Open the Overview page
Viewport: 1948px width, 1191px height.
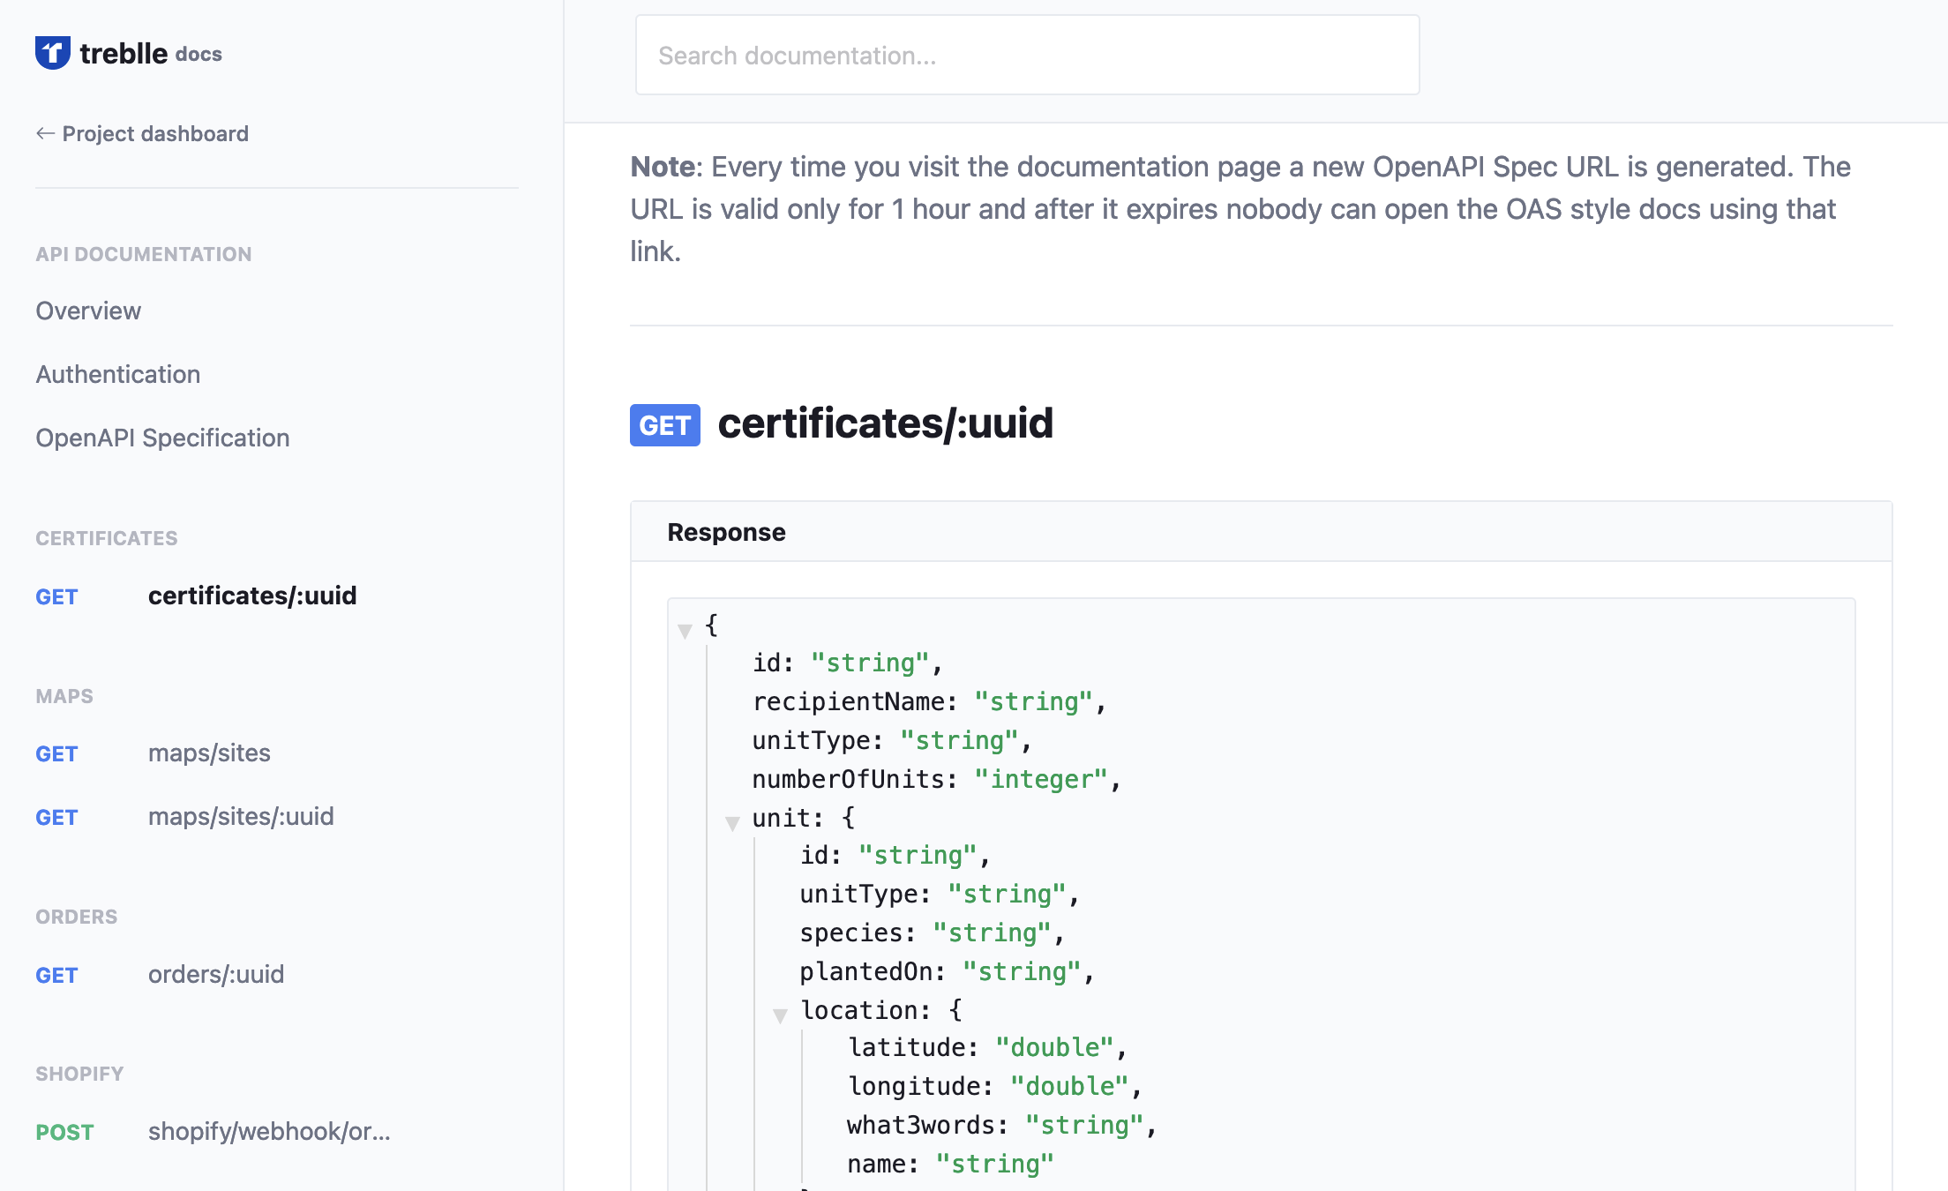coord(88,311)
